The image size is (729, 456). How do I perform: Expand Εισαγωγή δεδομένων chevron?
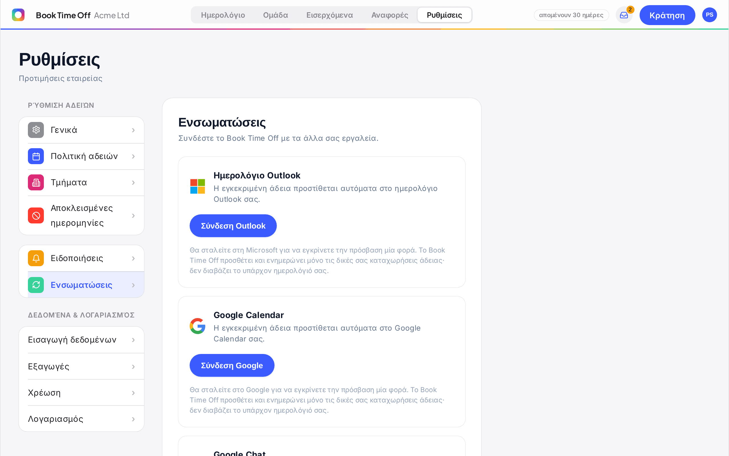coord(133,340)
